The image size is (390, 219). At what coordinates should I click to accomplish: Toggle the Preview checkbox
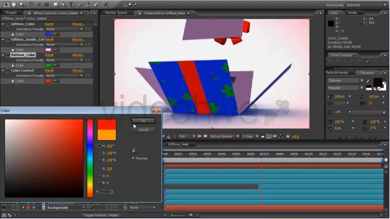pos(133,158)
